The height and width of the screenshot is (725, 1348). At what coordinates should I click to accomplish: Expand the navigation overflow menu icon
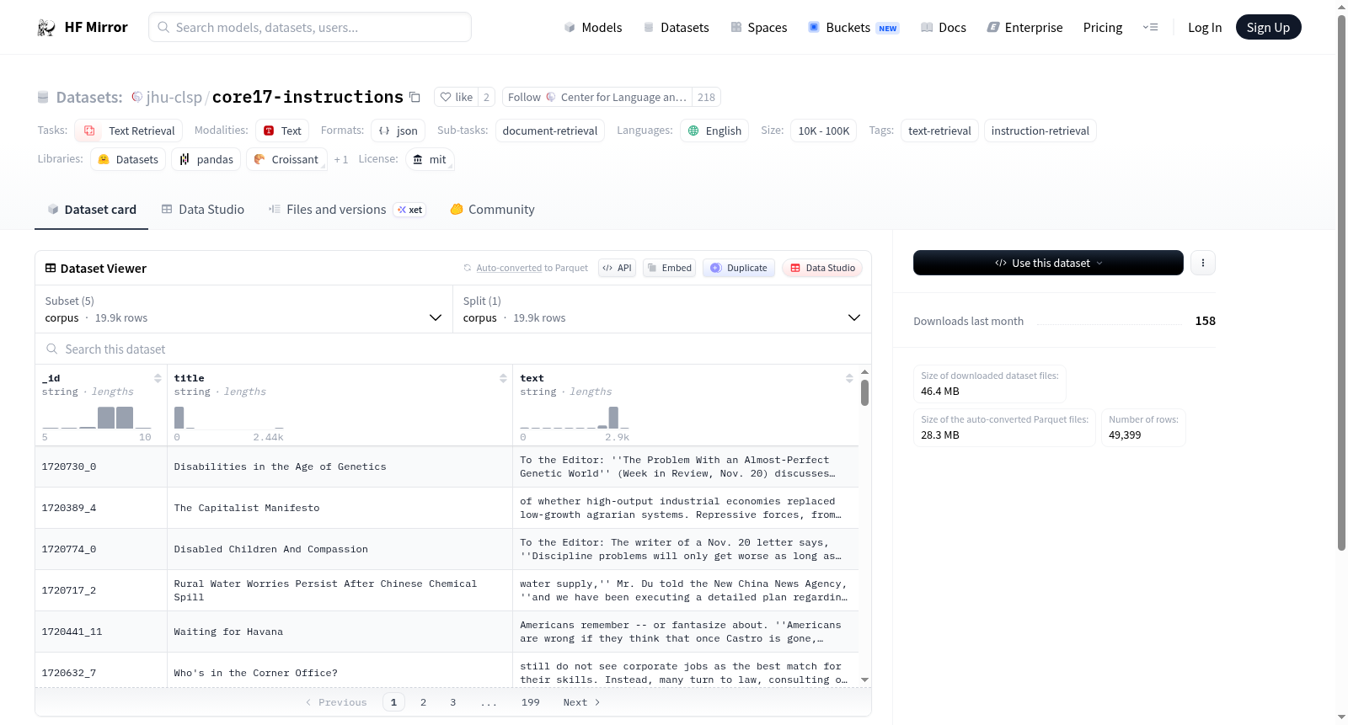tap(1150, 28)
